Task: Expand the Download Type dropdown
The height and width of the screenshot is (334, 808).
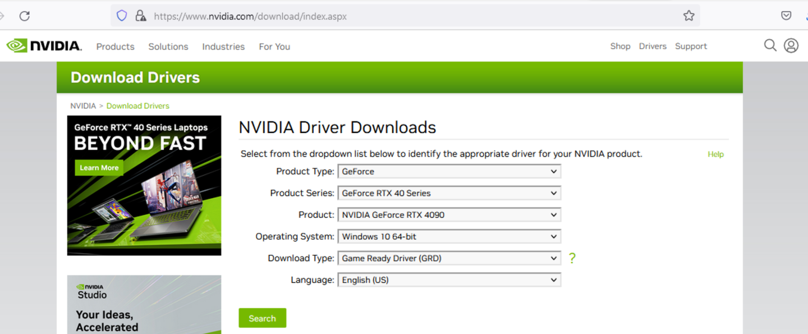Action: coord(449,258)
